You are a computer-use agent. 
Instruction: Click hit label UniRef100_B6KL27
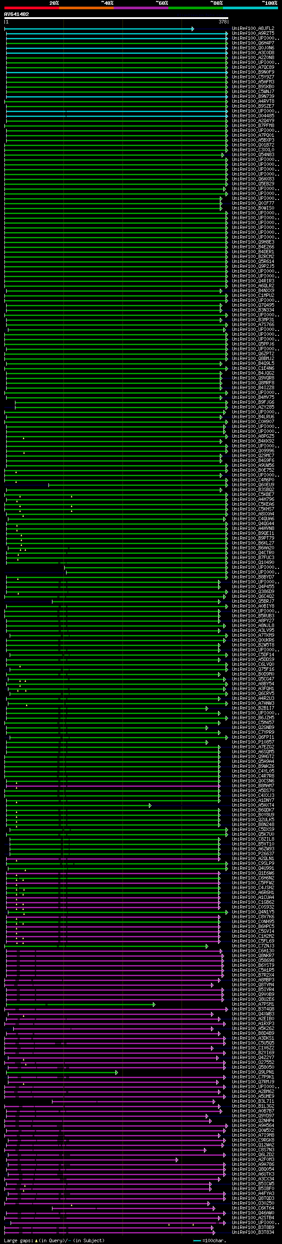(x=253, y=543)
